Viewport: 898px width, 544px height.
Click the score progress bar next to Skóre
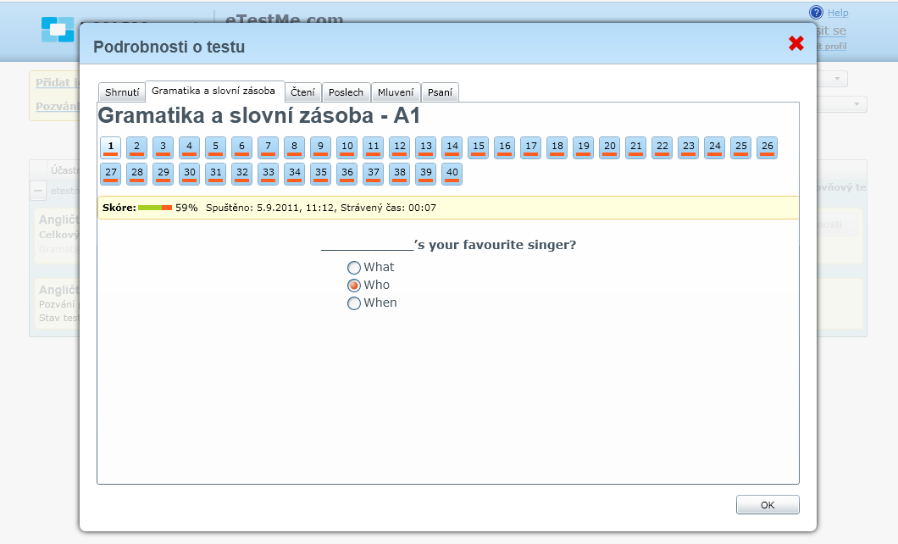pyautogui.click(x=155, y=208)
